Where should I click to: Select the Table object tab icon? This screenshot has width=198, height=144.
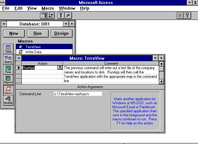(x=8, y=49)
